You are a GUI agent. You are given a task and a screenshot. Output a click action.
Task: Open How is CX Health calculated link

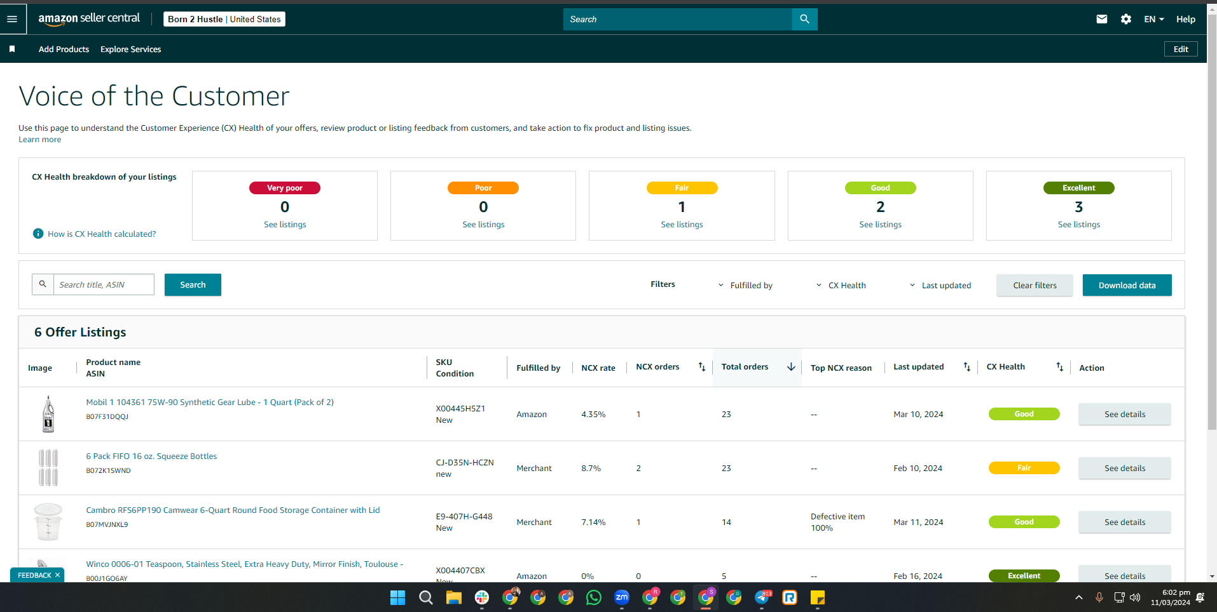point(102,234)
